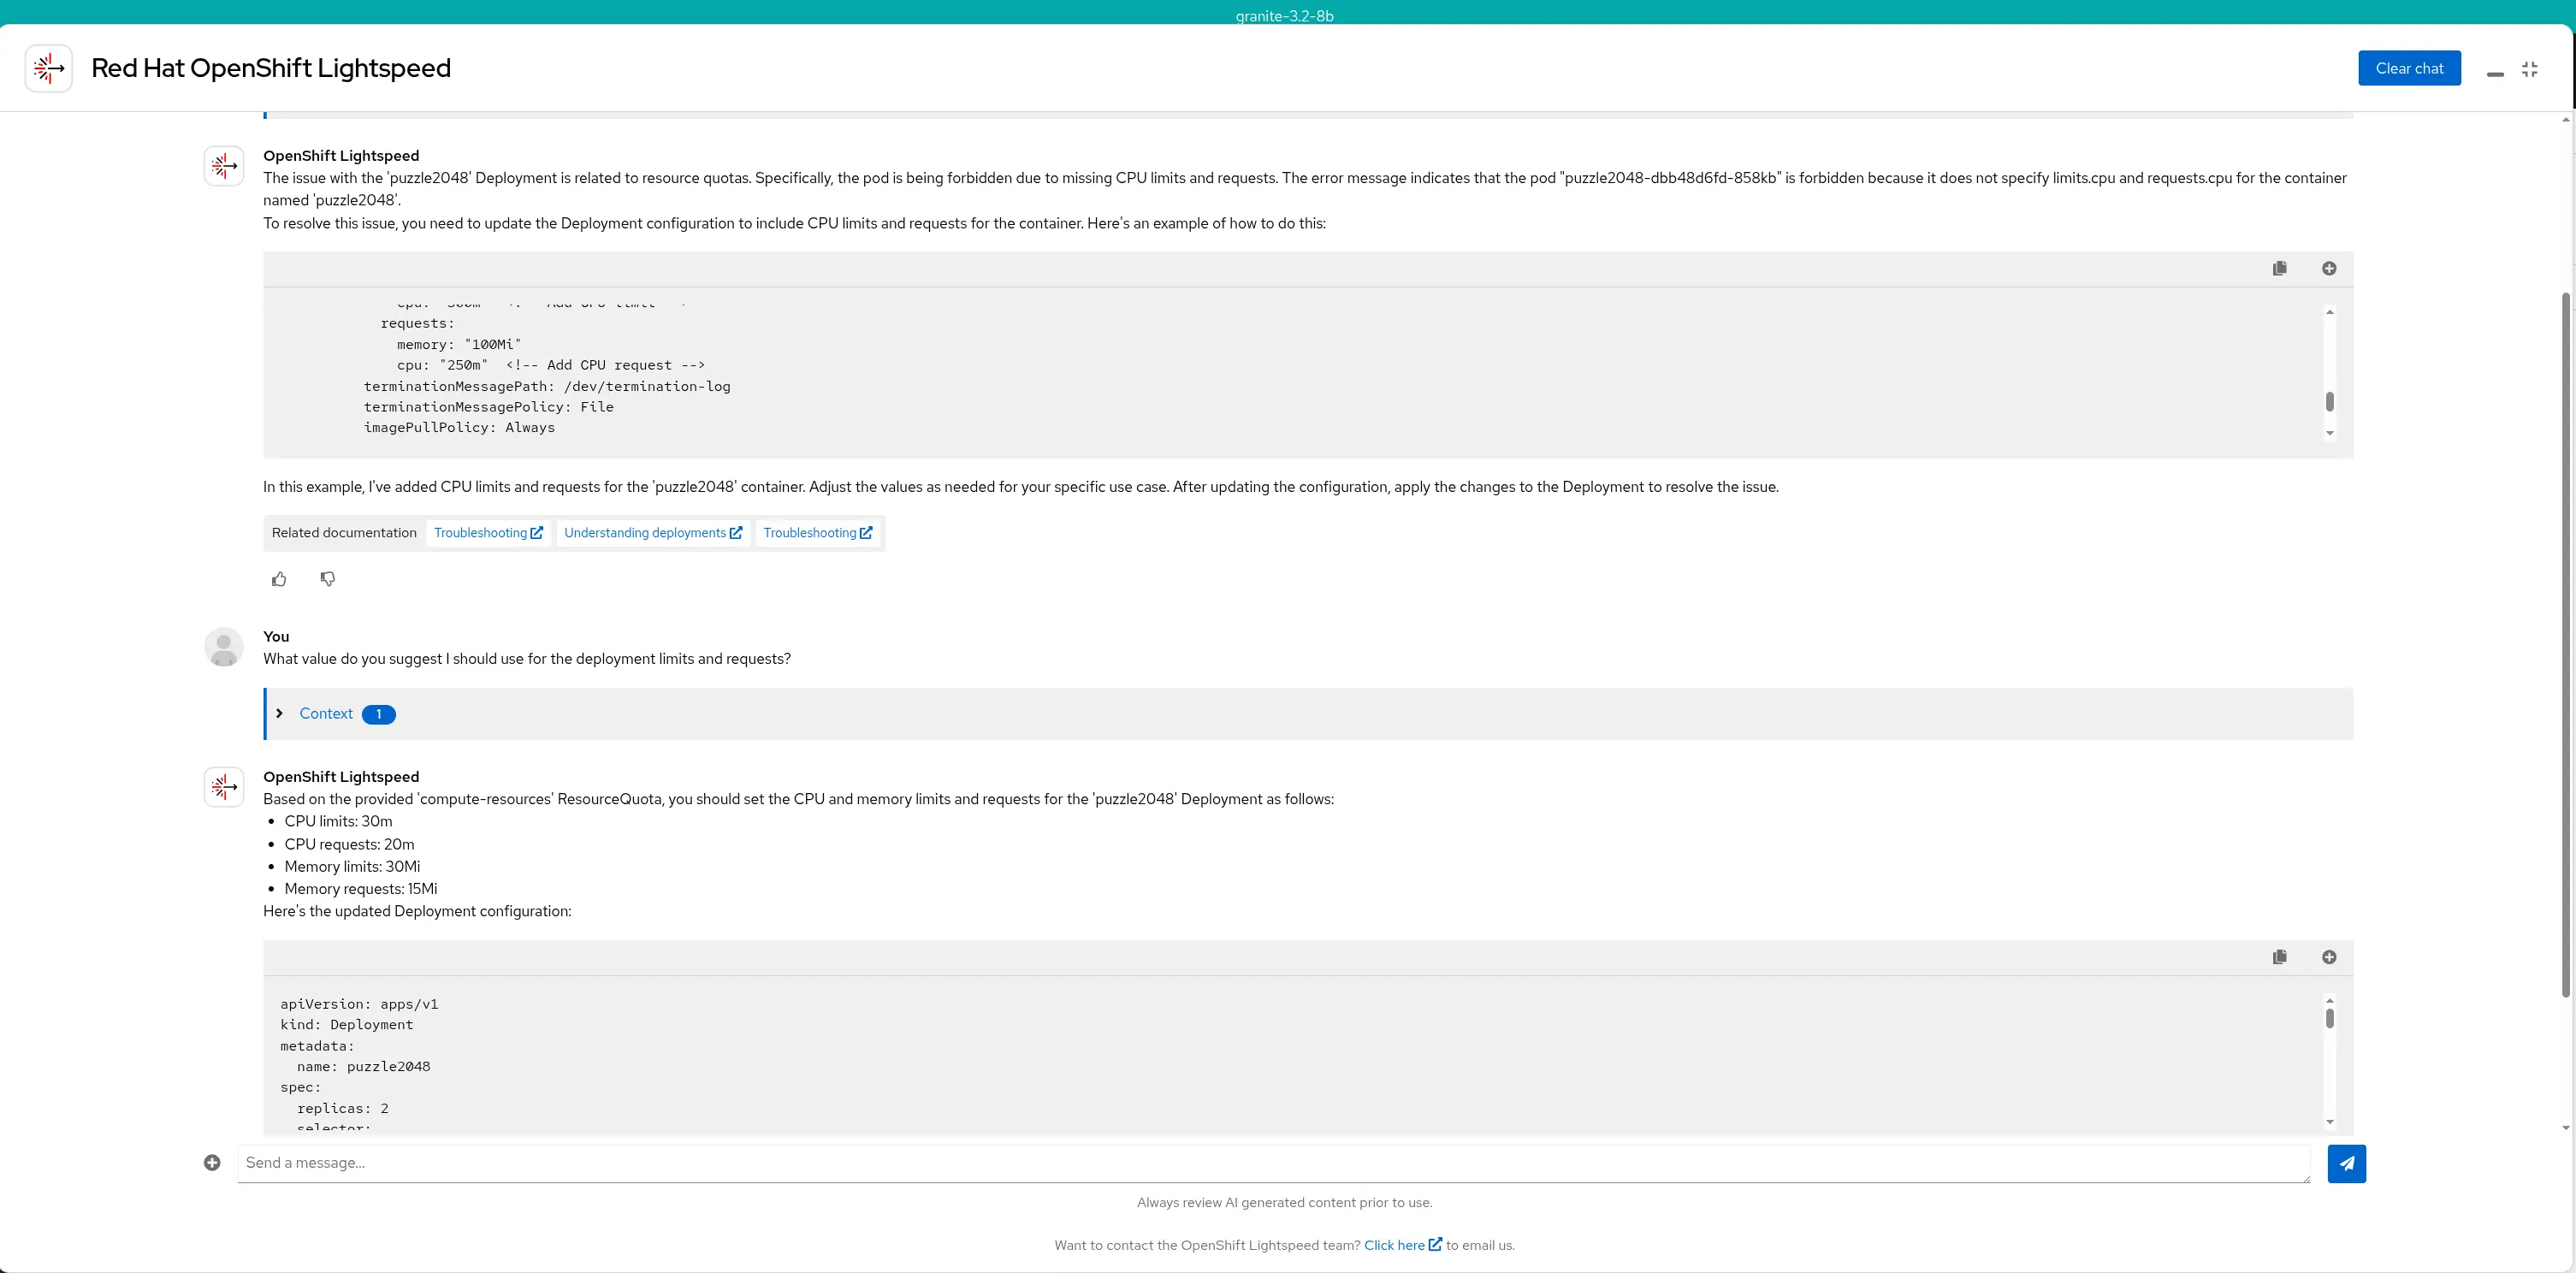Click the attach plus icon beside message box
2576x1273 pixels.
click(212, 1163)
